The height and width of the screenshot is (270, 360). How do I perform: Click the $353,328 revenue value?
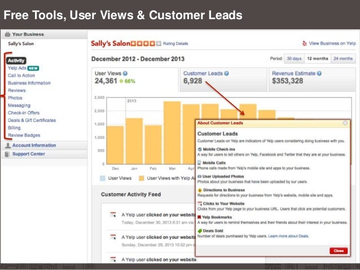[287, 81]
